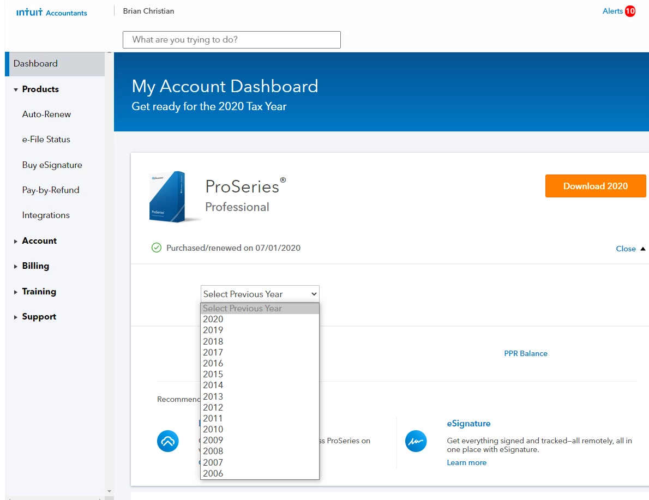Choose 2019 from the year list
This screenshot has height=500, width=649.
[x=260, y=330]
